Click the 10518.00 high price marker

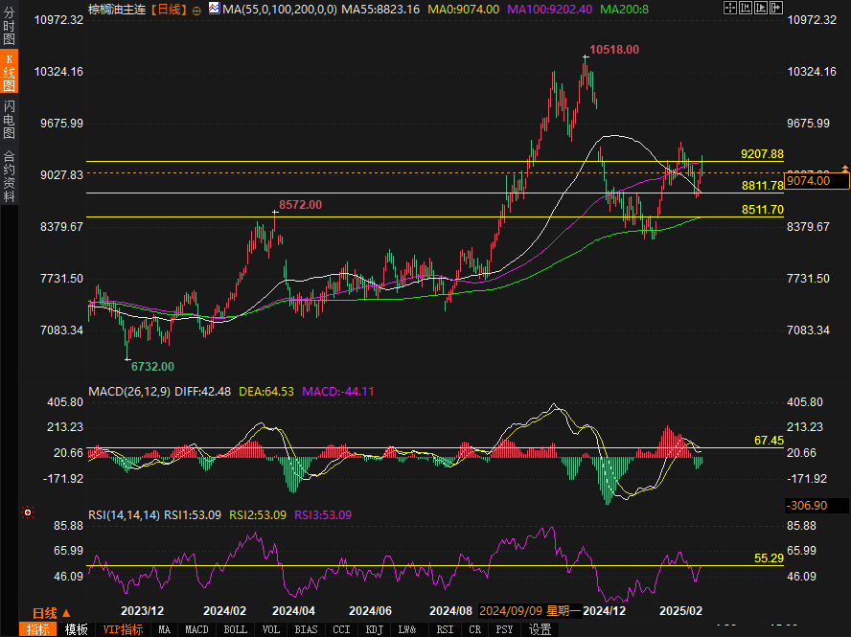click(x=614, y=49)
